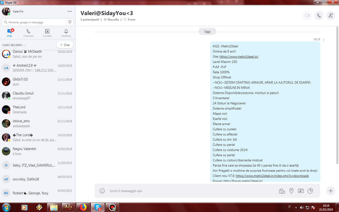Open chat with Claudiu Ionut

(x=38, y=96)
